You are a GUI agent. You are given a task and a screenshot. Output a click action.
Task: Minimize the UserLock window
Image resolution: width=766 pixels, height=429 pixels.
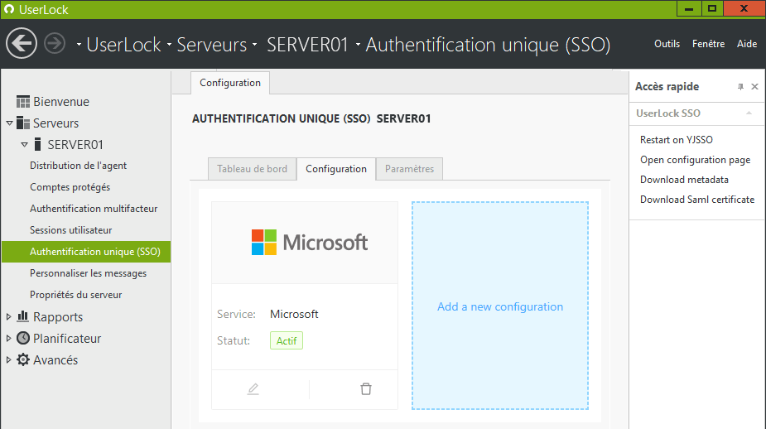[689, 9]
